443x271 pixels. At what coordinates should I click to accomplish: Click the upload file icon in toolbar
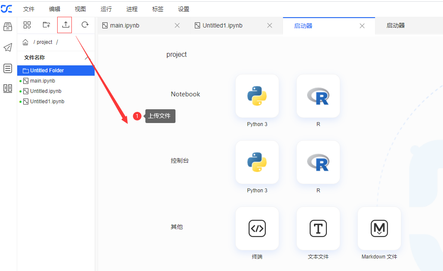click(65, 25)
